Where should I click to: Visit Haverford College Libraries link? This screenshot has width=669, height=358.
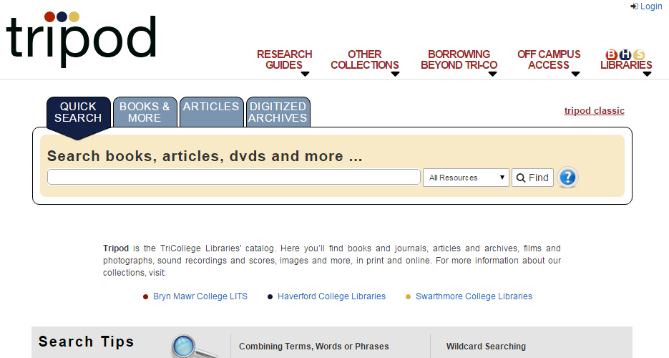coord(331,296)
